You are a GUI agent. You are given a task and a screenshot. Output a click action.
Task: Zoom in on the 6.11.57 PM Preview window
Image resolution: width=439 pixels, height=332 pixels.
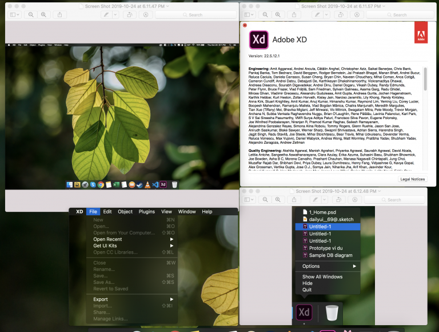(278, 14)
